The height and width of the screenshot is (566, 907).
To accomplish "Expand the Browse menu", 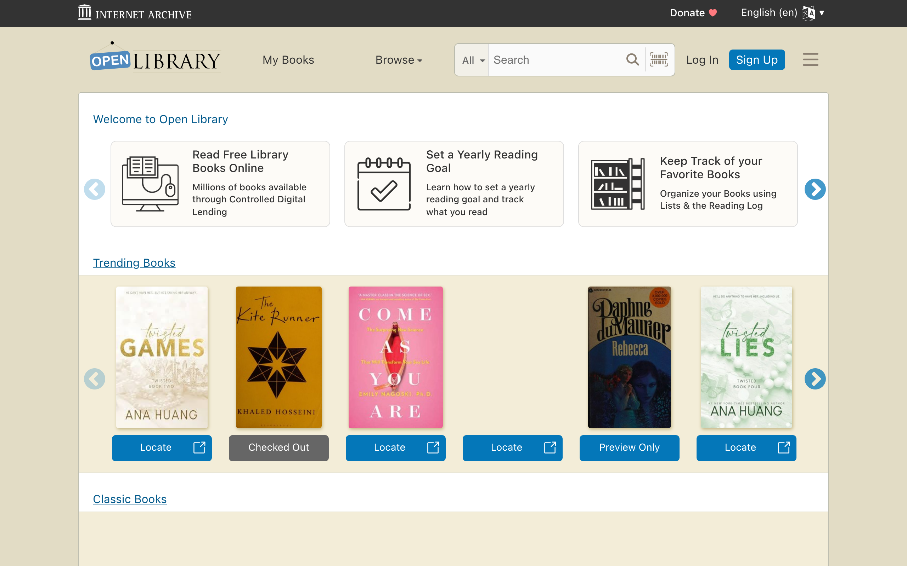I will pyautogui.click(x=399, y=60).
